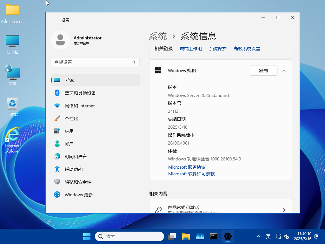325x244 pixels.
Task: Go to 帐户 settings
Action: (x=95, y=144)
